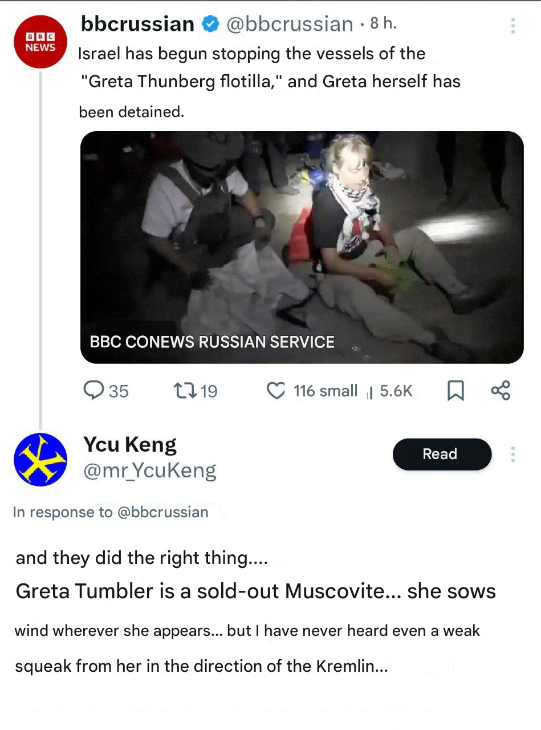Screen dimensions: 541x730
Task: Open the bbcrussian display name
Action: tap(137, 24)
